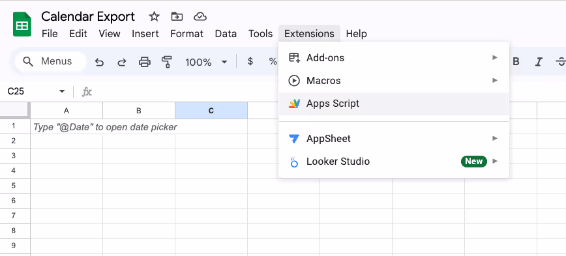Expand the Add-ons submenu arrow
The image size is (566, 256).
495,58
